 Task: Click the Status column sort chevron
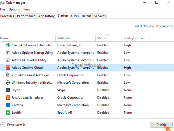[x=108, y=35]
